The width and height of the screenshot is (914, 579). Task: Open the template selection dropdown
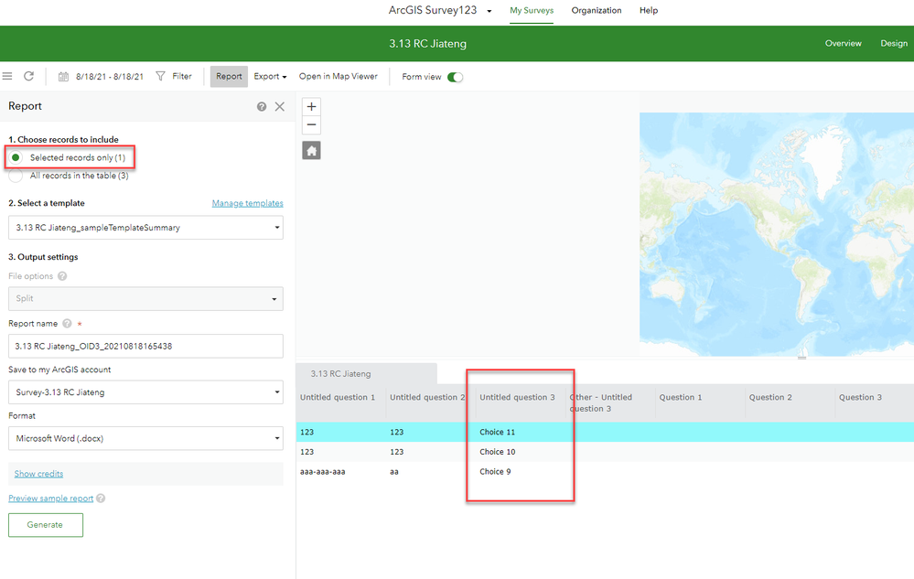[145, 228]
